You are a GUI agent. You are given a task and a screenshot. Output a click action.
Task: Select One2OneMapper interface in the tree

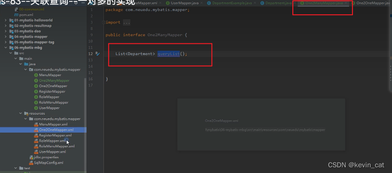click(x=53, y=86)
